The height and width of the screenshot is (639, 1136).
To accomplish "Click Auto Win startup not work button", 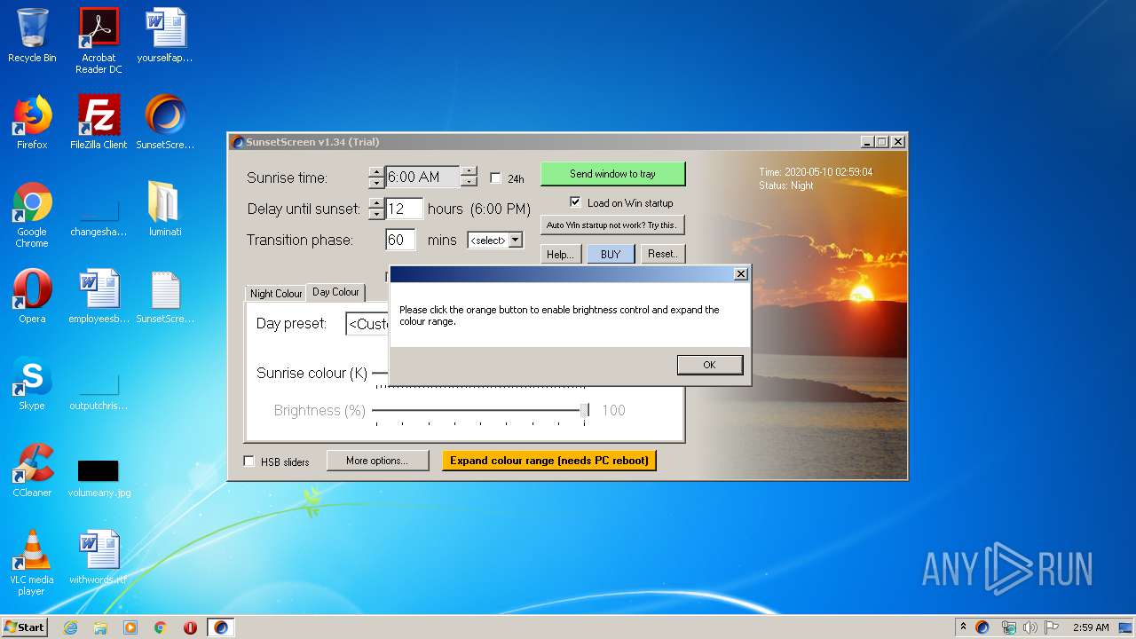I will (x=612, y=225).
